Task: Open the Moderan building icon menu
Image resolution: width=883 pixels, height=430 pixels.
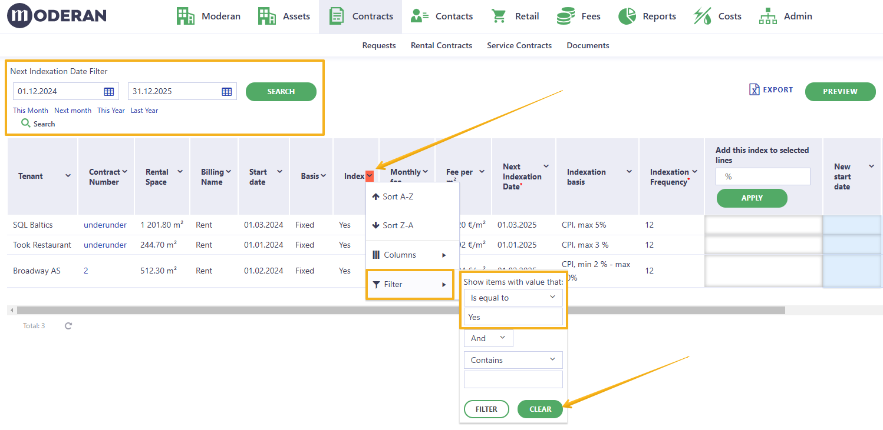Action: 186,16
